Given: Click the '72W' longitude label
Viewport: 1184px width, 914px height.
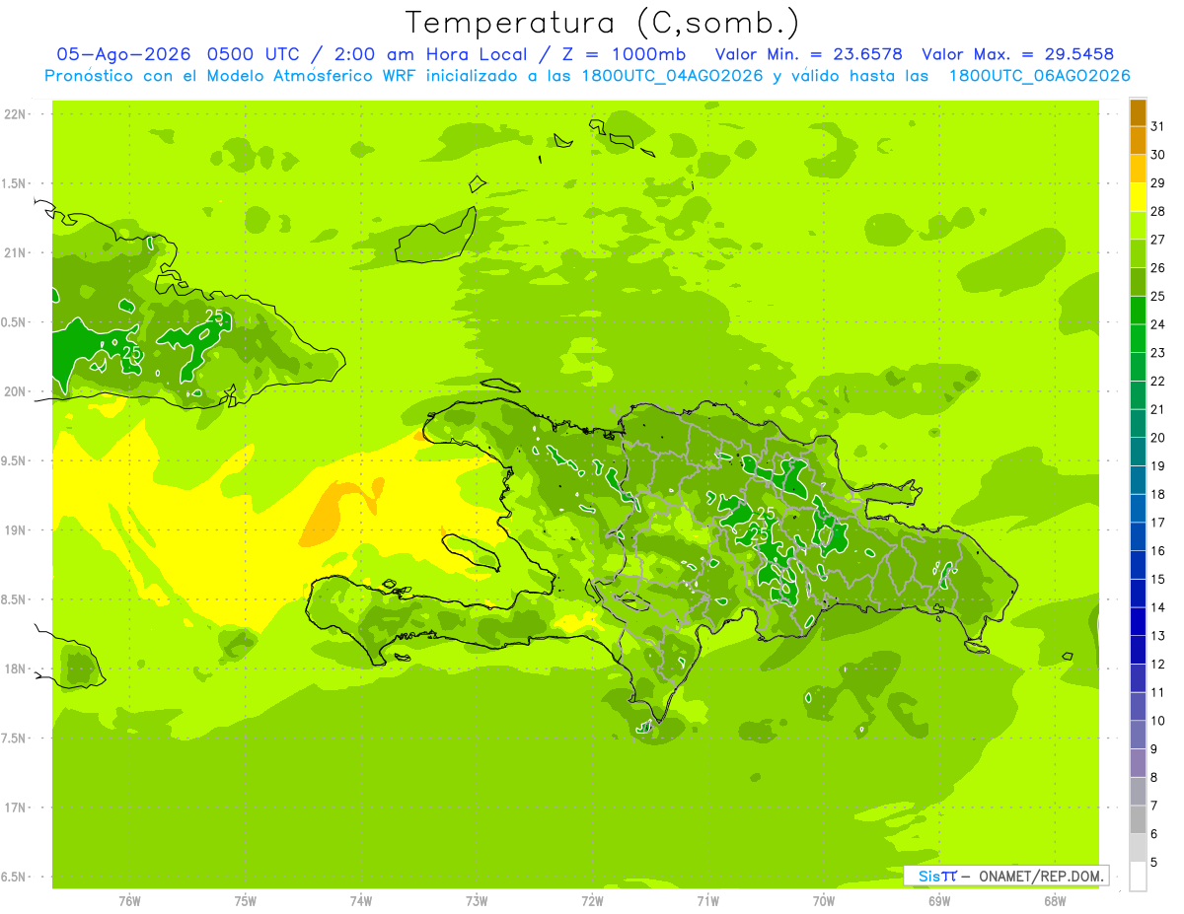Looking at the screenshot, I should tap(592, 901).
